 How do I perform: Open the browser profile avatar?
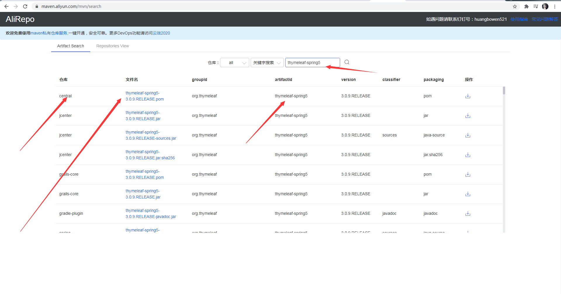545,6
